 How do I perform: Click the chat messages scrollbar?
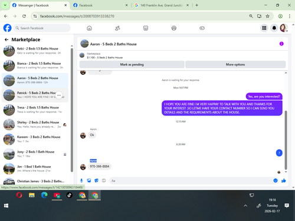(x=286, y=140)
